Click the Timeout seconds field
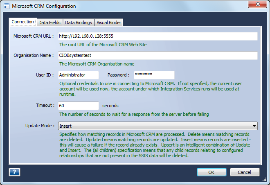270x185 pixels. pyautogui.click(x=78, y=106)
